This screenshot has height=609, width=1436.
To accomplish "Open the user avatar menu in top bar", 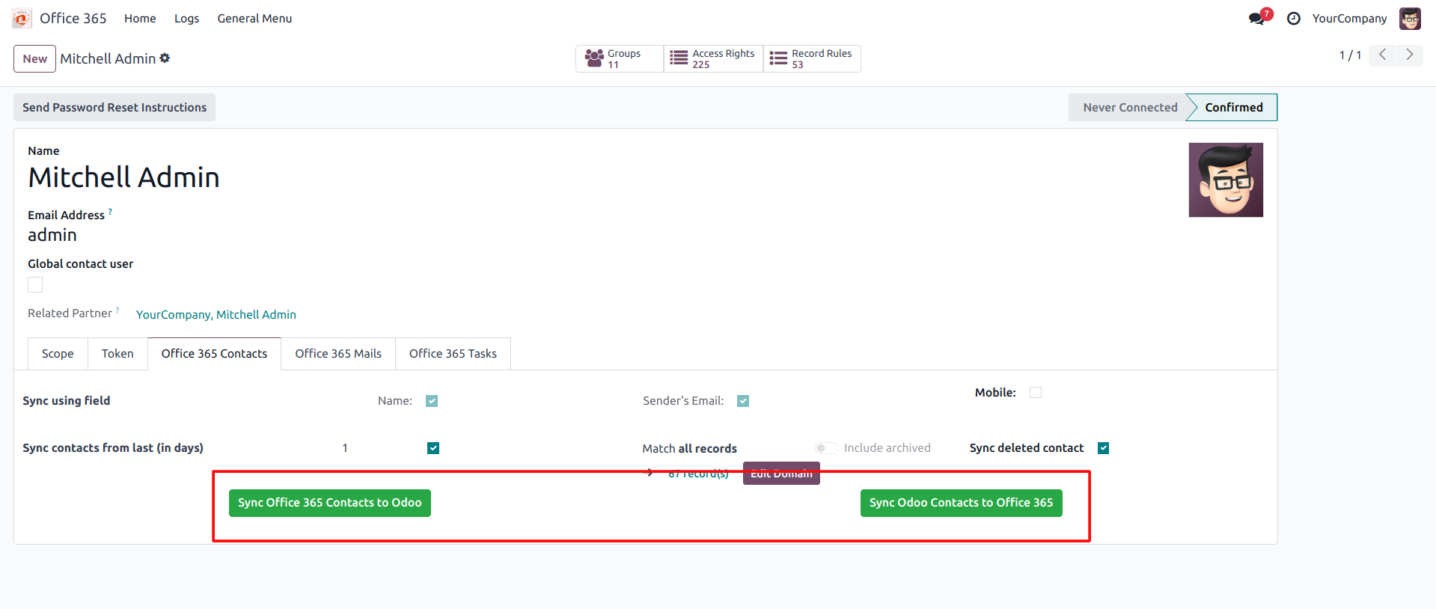I will pyautogui.click(x=1410, y=19).
